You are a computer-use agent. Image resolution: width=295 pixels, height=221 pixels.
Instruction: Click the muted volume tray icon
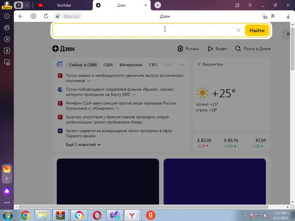click(x=266, y=216)
